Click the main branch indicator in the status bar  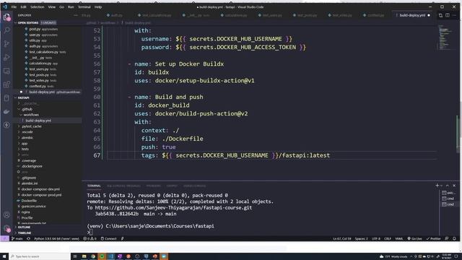(x=17, y=239)
